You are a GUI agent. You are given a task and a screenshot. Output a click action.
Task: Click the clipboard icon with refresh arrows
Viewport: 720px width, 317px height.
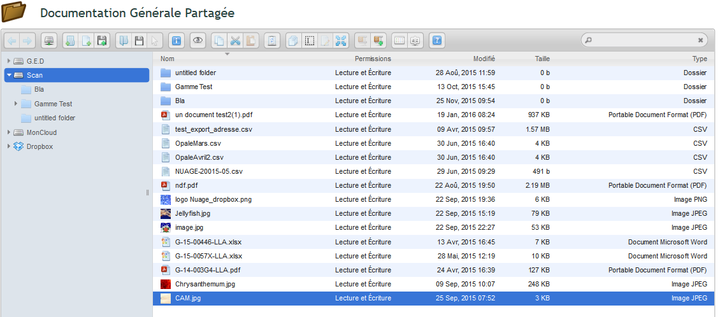click(272, 41)
